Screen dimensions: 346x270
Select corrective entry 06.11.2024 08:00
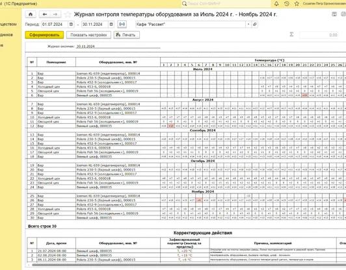click(57, 260)
